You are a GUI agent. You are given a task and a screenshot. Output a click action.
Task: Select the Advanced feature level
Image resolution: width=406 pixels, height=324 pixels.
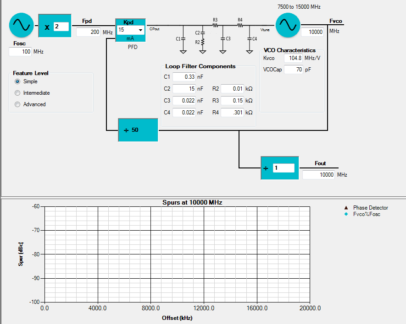tap(17, 104)
